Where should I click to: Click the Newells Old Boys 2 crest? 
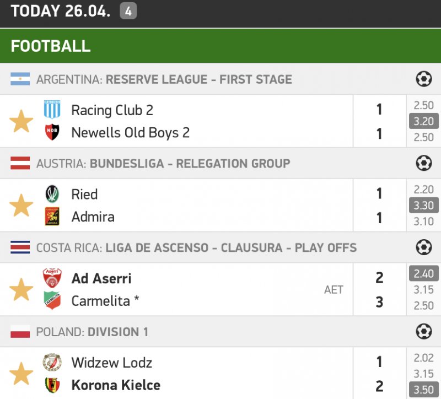point(52,133)
